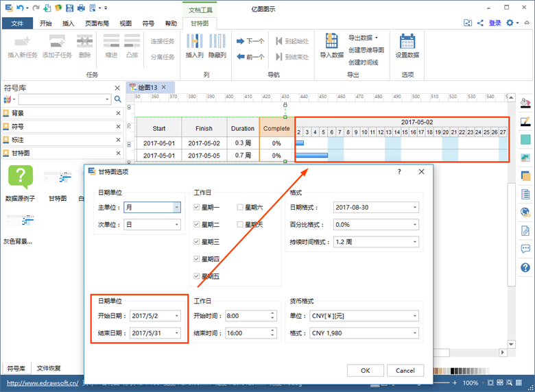Increase the 开始时间 spinner value
Image resolution: width=535 pixels, height=392 pixels.
tap(272, 313)
